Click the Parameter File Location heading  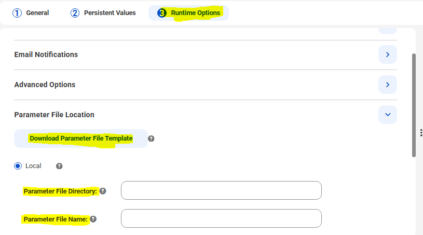click(x=54, y=115)
